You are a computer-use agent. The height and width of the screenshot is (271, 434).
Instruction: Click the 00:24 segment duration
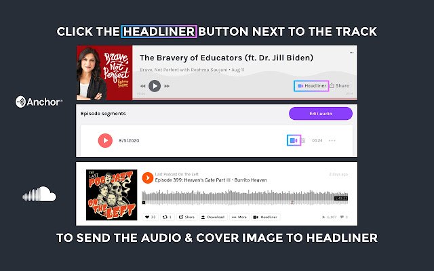(317, 140)
